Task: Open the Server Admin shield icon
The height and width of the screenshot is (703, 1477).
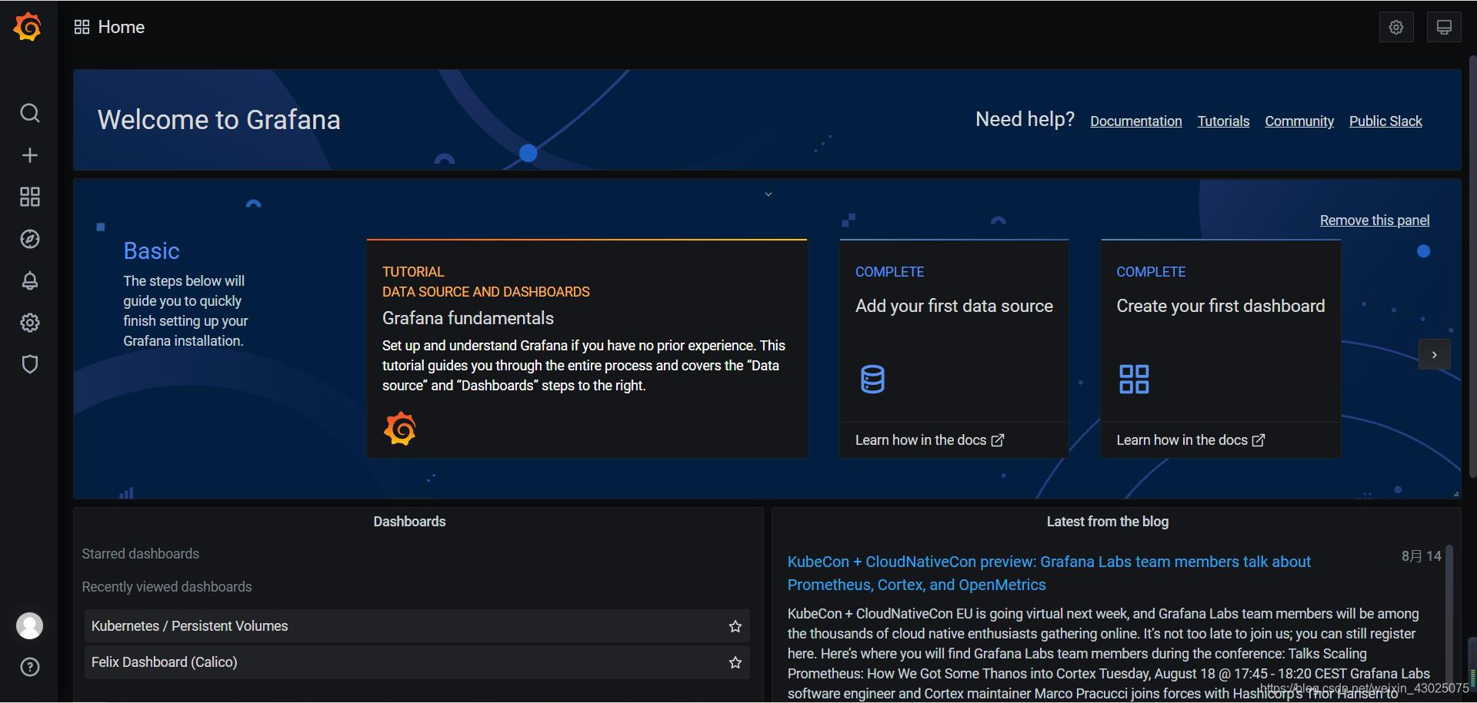Action: (29, 364)
